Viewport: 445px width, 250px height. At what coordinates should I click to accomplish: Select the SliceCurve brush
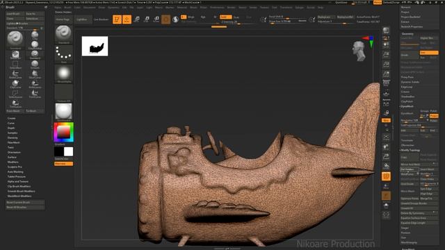coord(35,74)
